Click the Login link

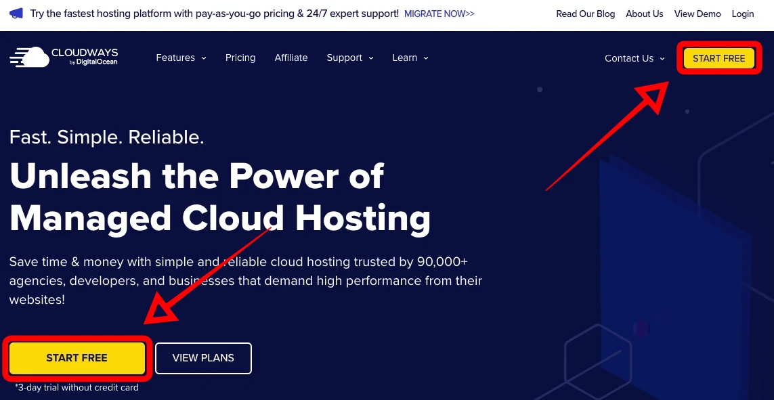(742, 14)
